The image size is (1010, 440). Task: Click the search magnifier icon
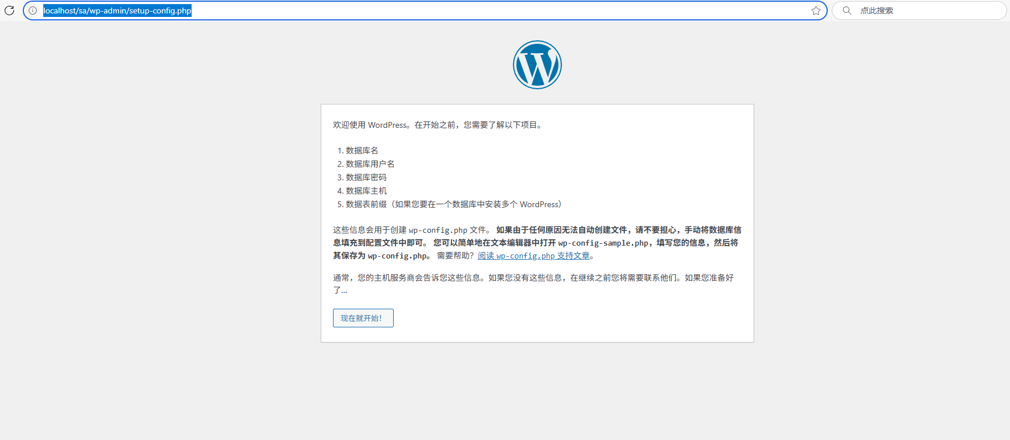coord(846,11)
